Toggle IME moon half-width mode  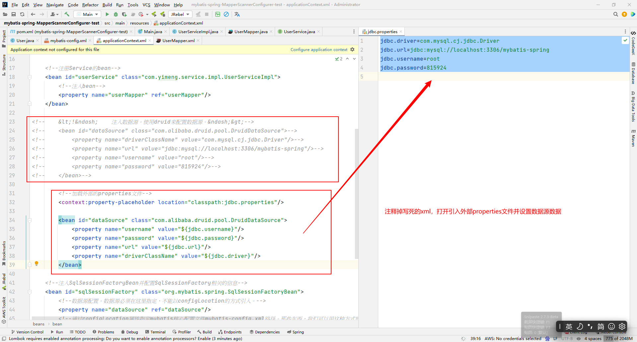(580, 326)
